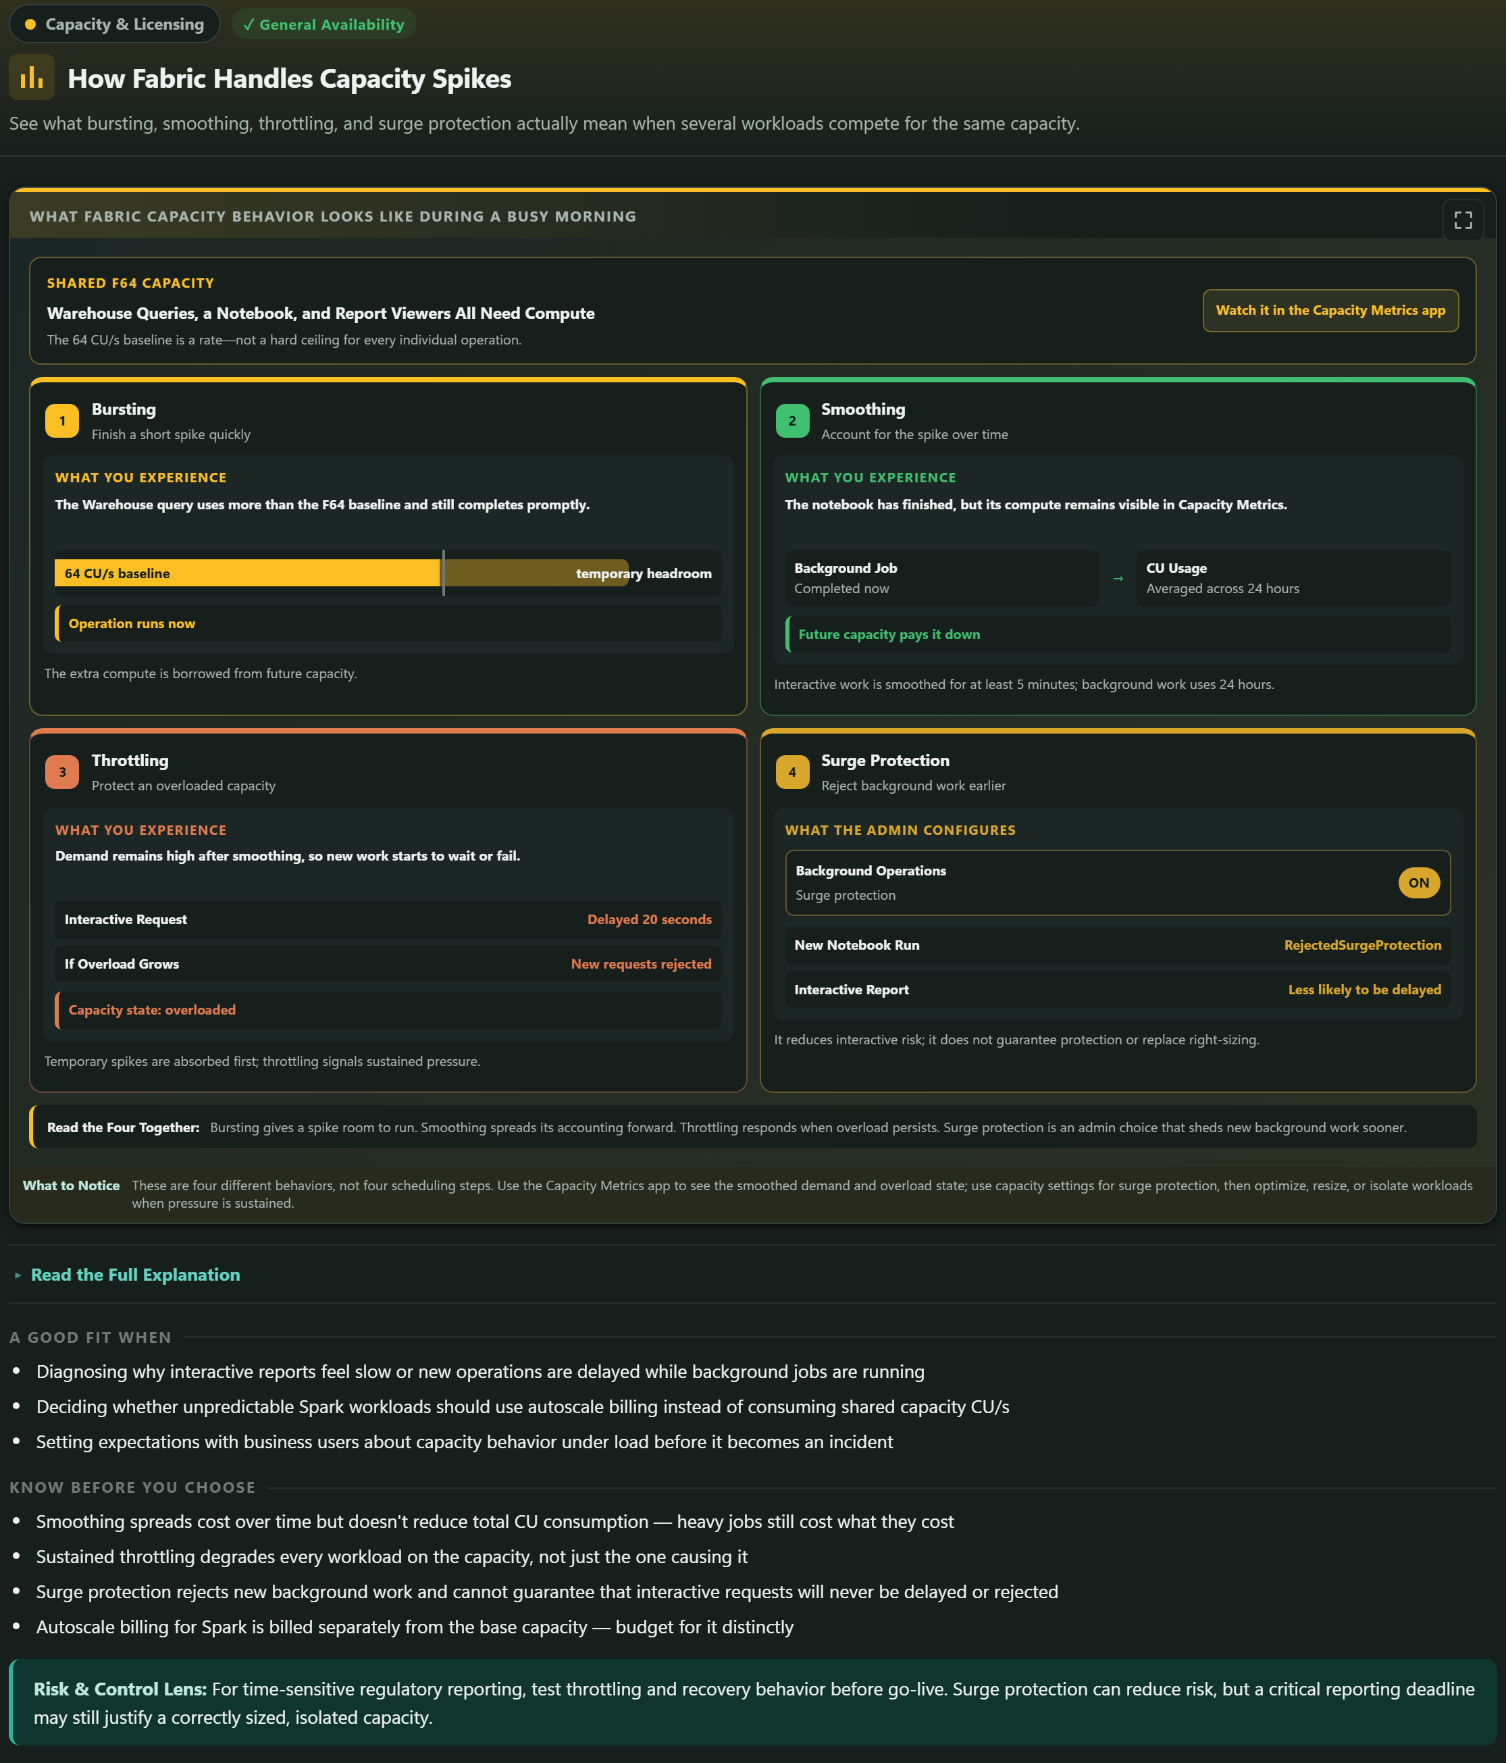Click 'Capacity state: overloaded' callout
Screen dimensions: 1506x1763
[x=388, y=1010]
